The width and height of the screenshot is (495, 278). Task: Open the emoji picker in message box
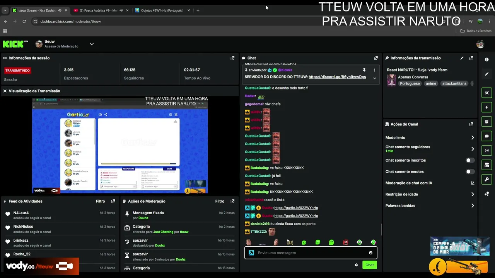click(x=370, y=253)
